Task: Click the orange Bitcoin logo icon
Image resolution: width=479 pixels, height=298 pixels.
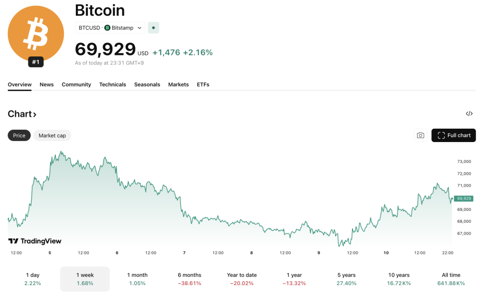Action: point(36,34)
